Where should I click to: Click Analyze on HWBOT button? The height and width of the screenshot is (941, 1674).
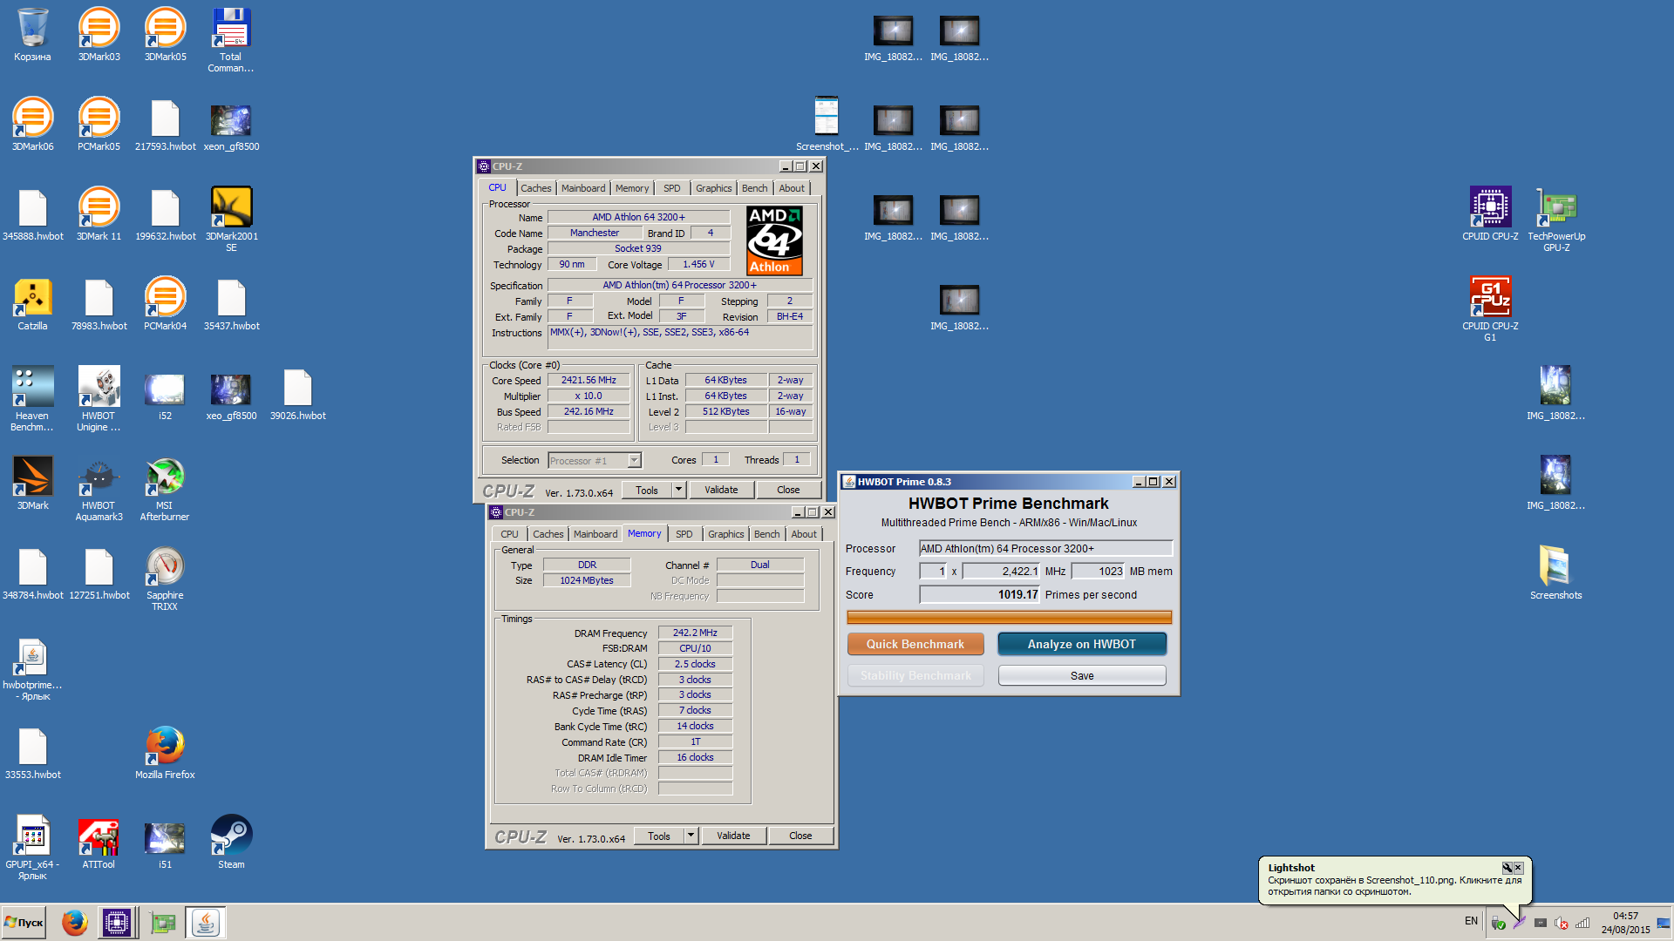tap(1081, 644)
